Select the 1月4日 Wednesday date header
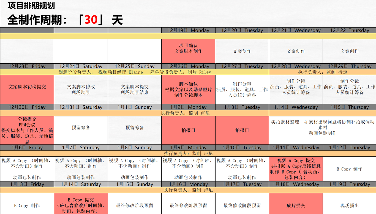Screen dimensions: 376x214 pyautogui.click(x=296, y=107)
